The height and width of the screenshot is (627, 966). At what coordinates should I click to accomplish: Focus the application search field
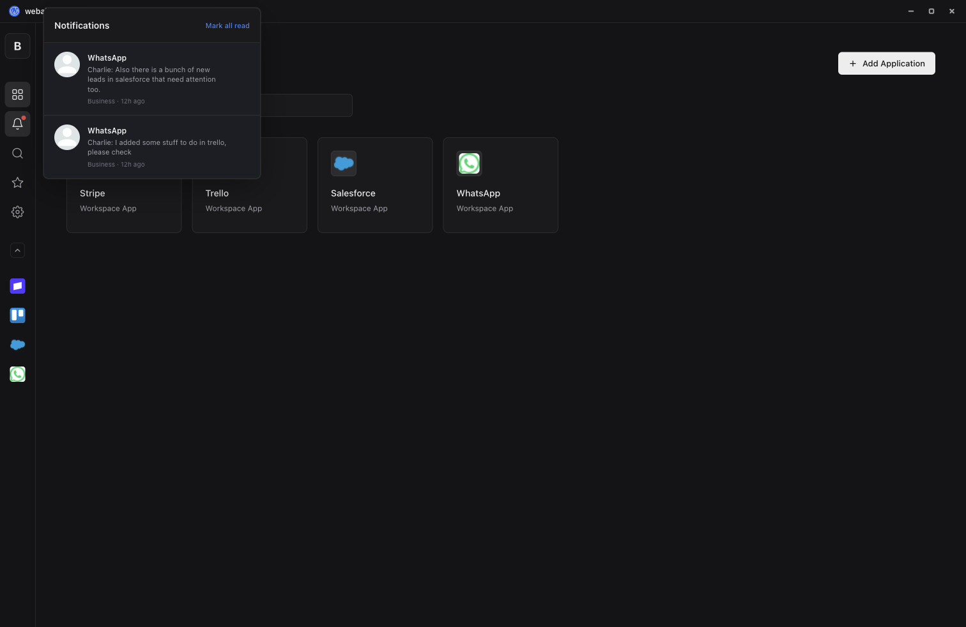(x=307, y=105)
